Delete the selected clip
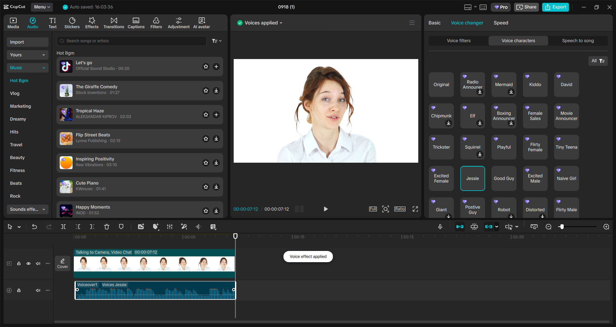This screenshot has width=616, height=327. click(107, 227)
